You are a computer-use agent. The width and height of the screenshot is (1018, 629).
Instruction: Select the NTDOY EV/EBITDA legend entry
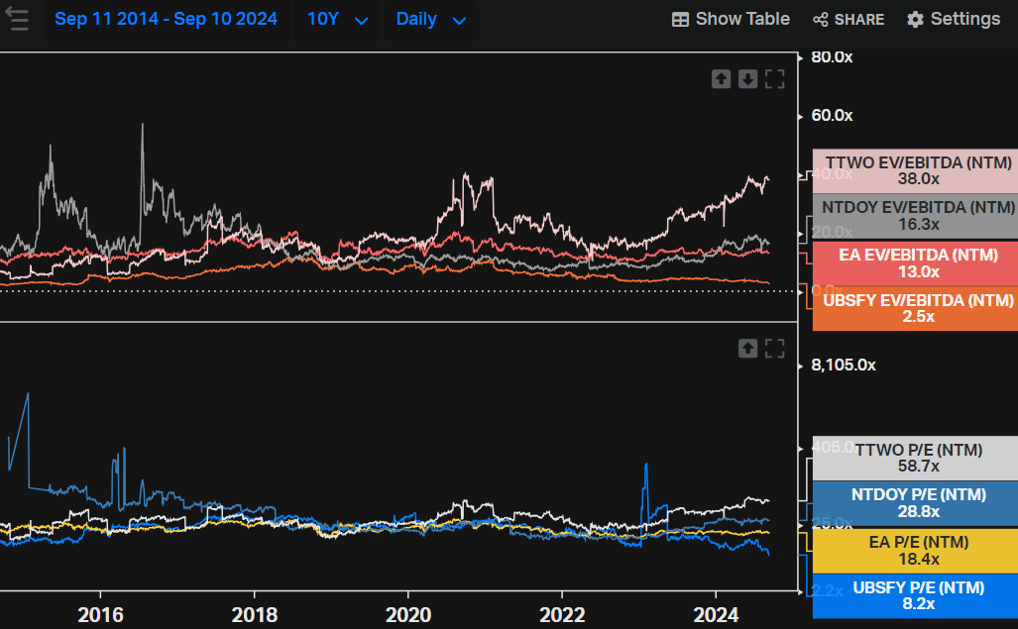tap(914, 216)
